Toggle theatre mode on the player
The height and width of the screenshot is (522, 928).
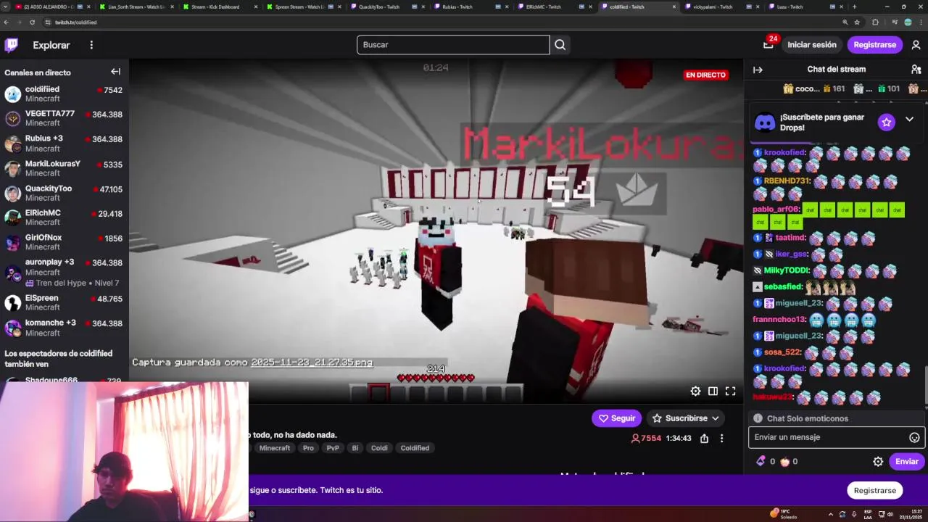tap(713, 391)
